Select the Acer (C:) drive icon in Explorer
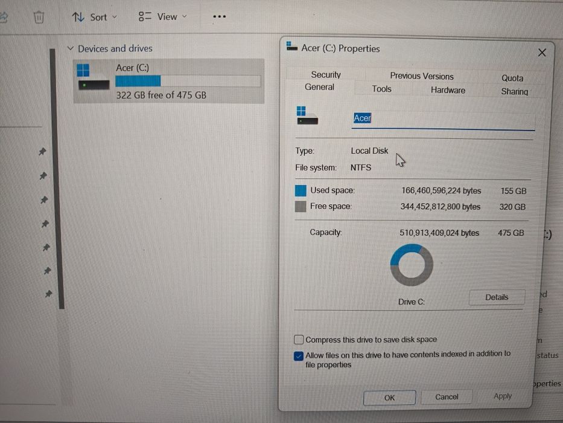 click(93, 77)
